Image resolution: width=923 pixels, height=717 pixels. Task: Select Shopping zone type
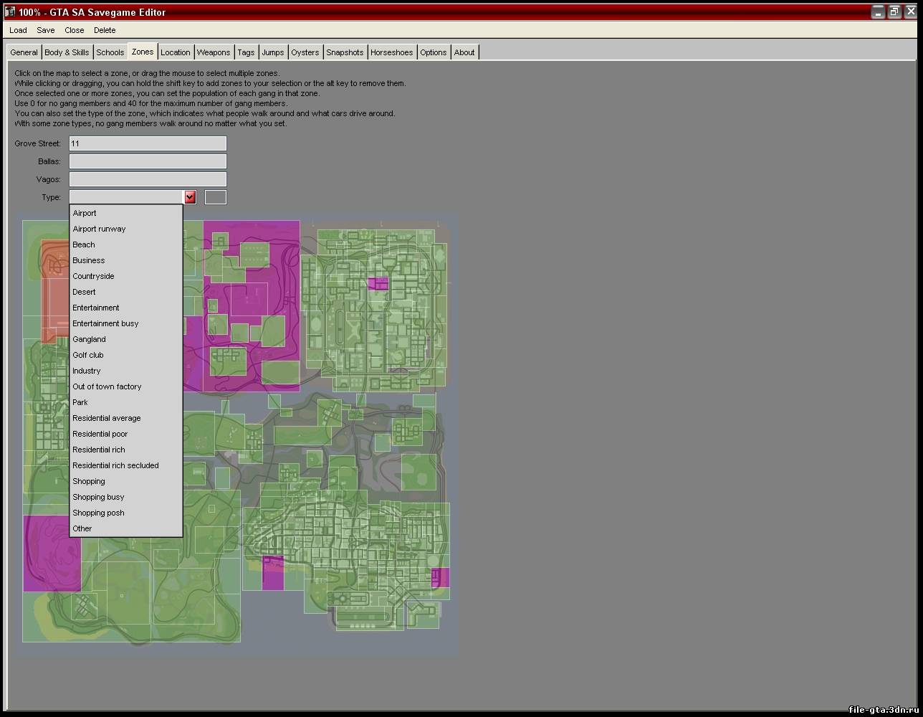[x=126, y=481]
